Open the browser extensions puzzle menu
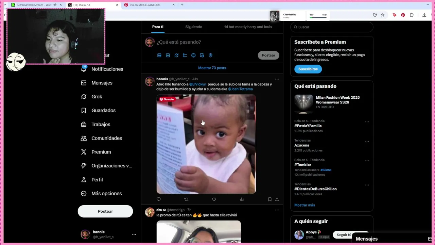This screenshot has height=245, width=435. [412, 15]
